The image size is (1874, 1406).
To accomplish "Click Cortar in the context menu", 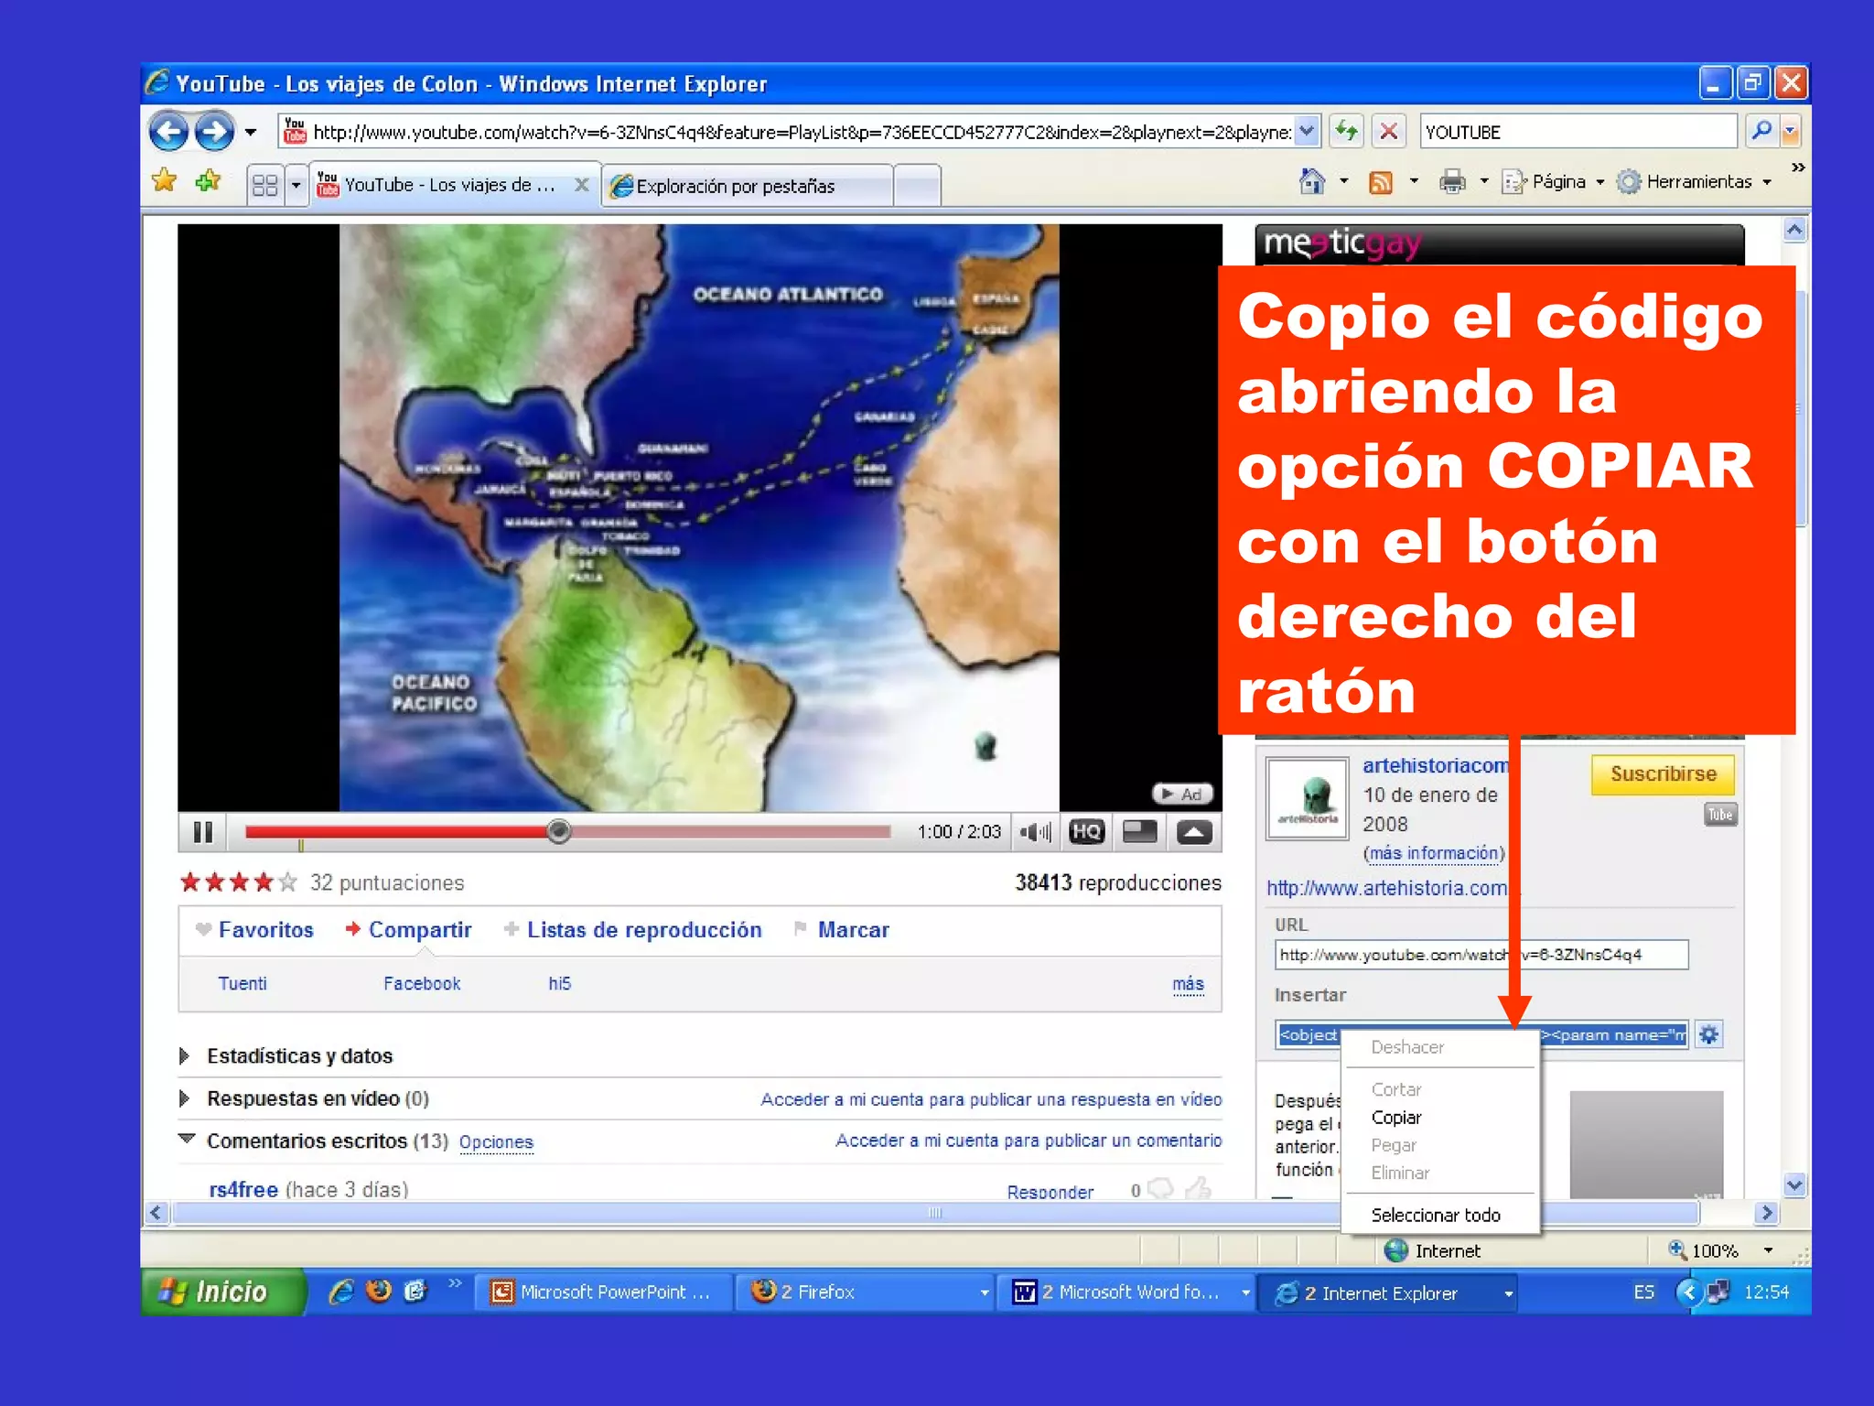I will click(1396, 1089).
